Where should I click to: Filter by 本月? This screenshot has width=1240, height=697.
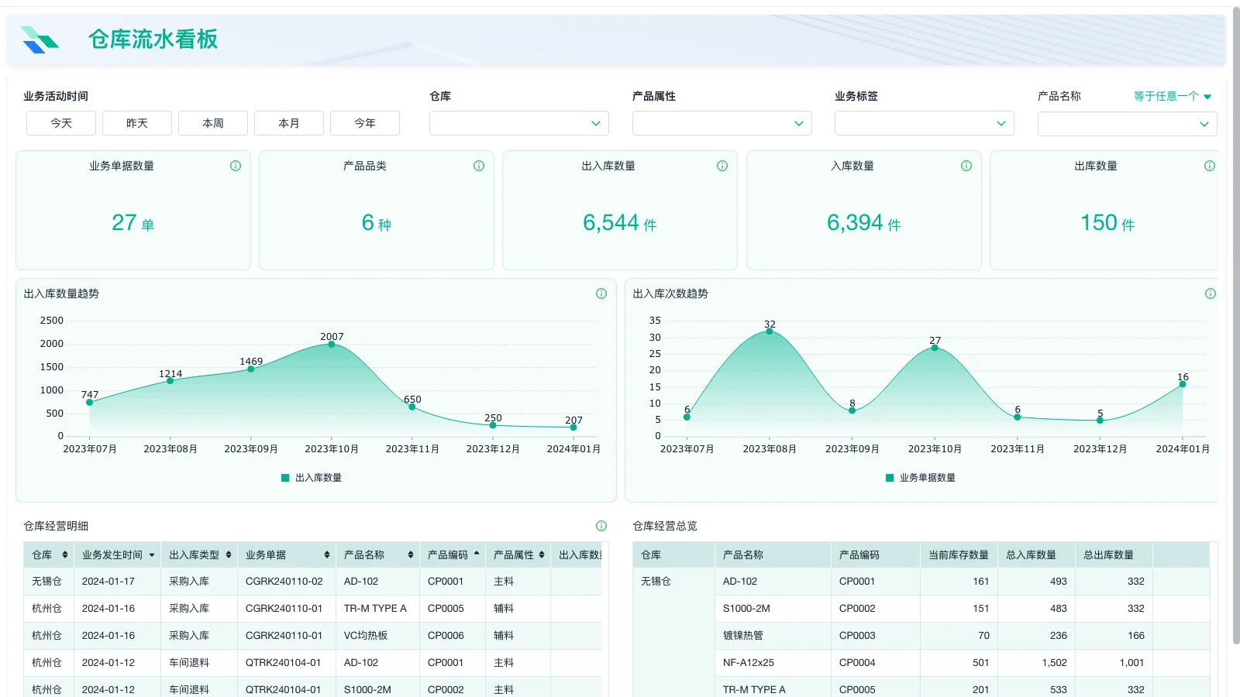coord(289,123)
